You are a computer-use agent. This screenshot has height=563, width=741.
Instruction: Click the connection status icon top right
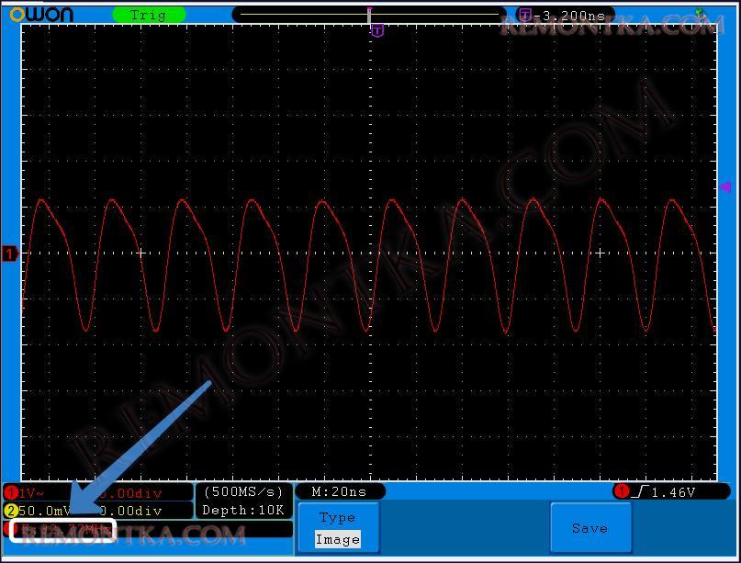click(x=701, y=13)
